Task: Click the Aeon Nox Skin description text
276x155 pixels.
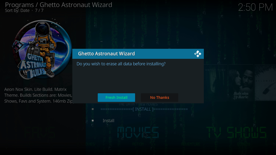Action: (x=38, y=95)
